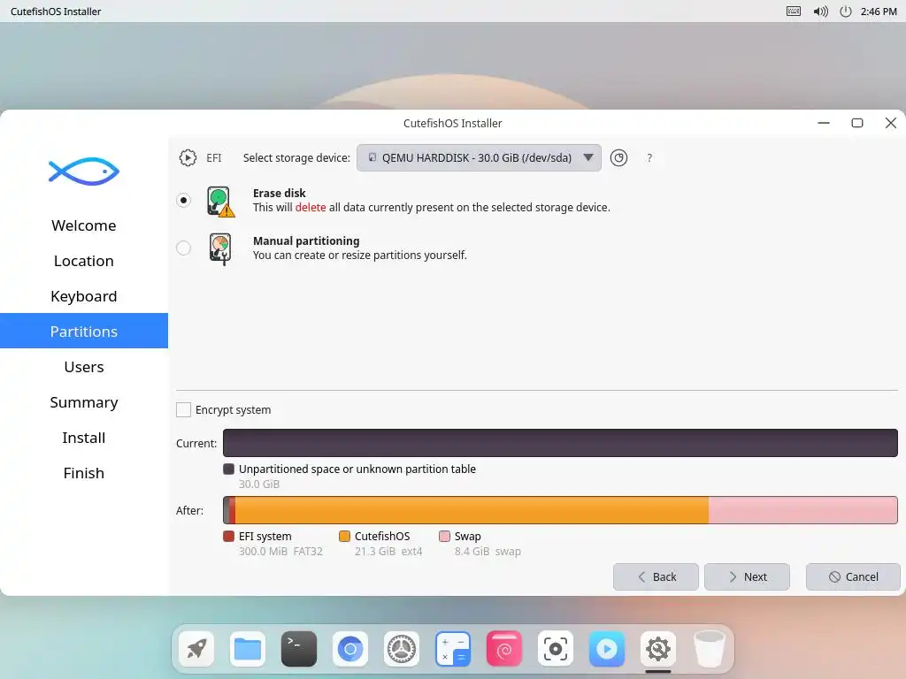Open the file manager from the dock
Screen dimensions: 906x679
pos(248,648)
